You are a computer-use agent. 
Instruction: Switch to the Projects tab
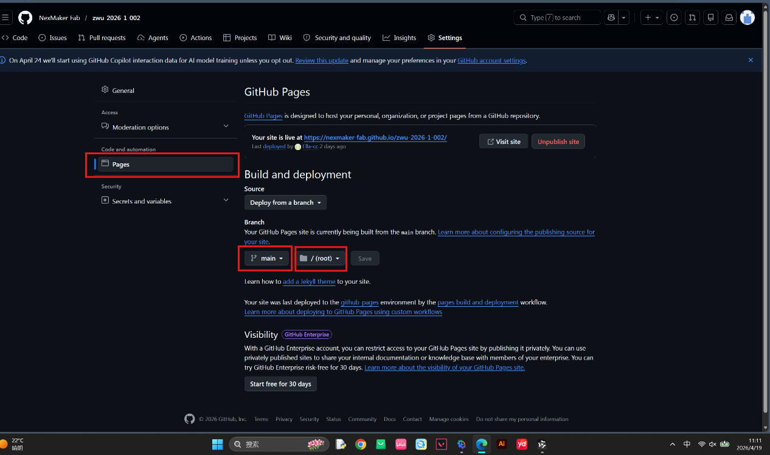tap(240, 38)
